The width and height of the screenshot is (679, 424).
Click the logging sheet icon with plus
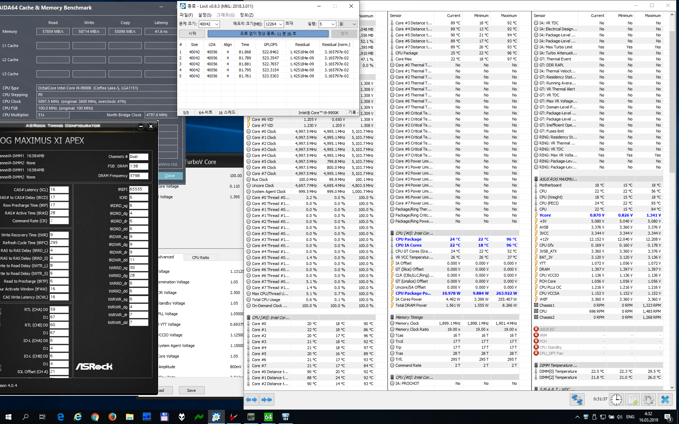coord(632,400)
